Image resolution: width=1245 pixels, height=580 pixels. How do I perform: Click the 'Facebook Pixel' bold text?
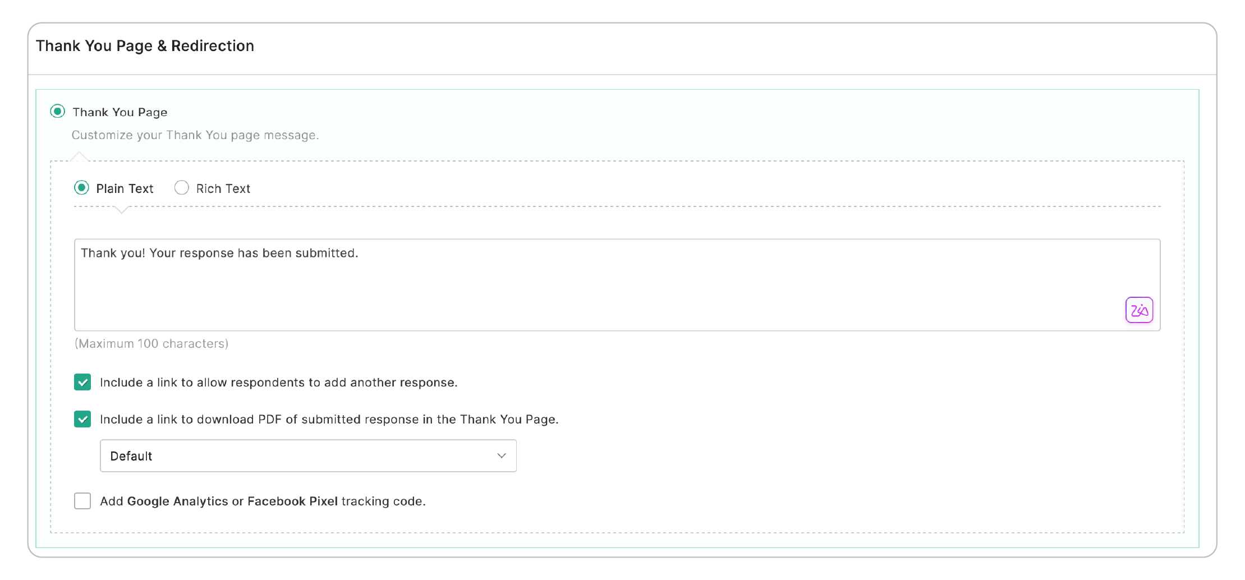[292, 501]
